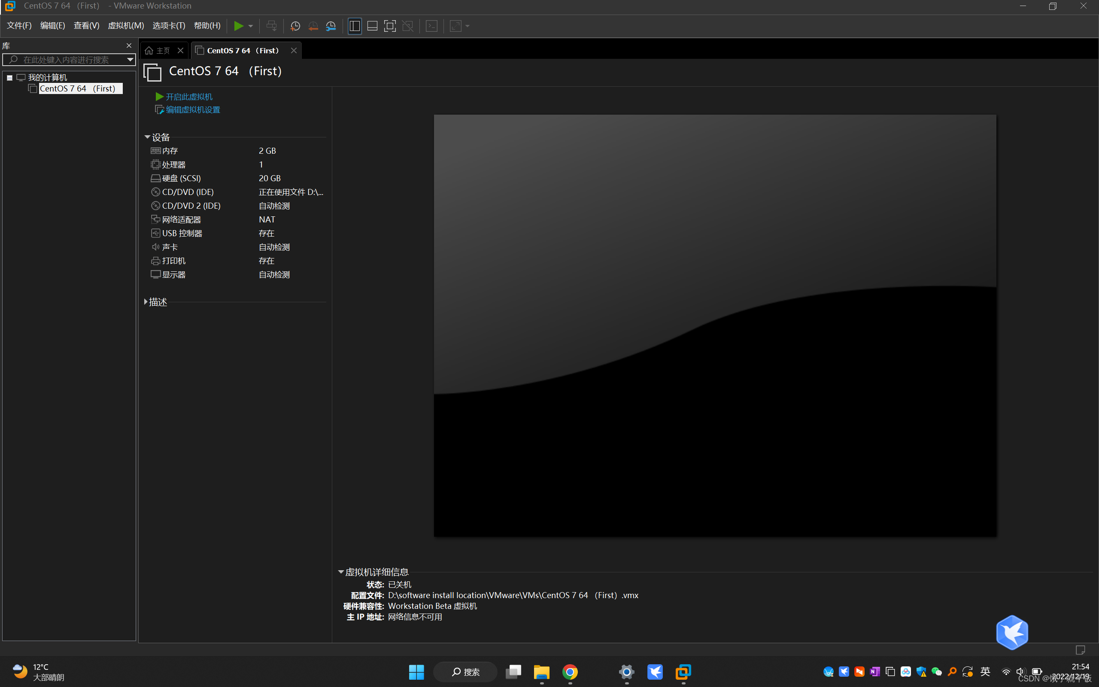This screenshot has width=1099, height=687.
Task: Open the volume speaker tray icon
Action: pos(1021,672)
